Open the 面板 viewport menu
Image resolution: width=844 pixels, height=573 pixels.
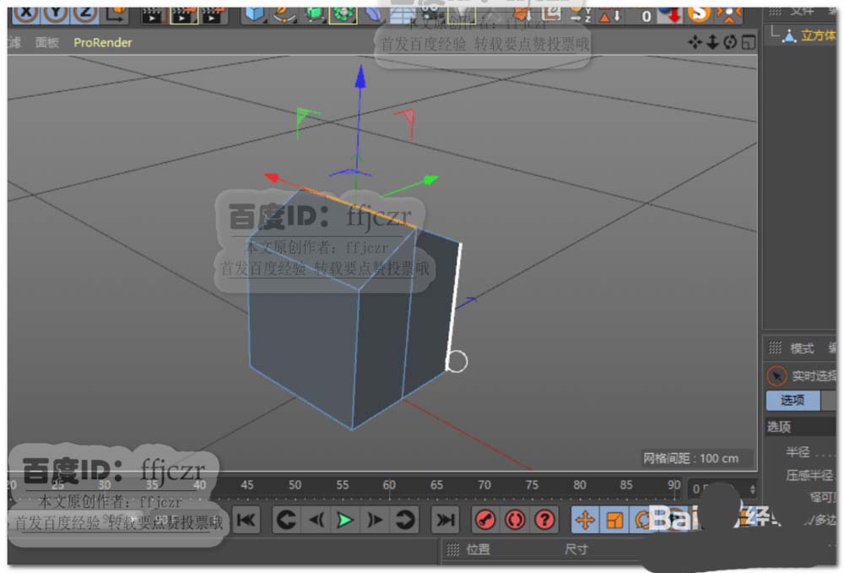47,42
